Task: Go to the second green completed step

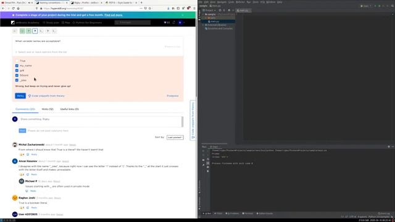Action: point(29,31)
